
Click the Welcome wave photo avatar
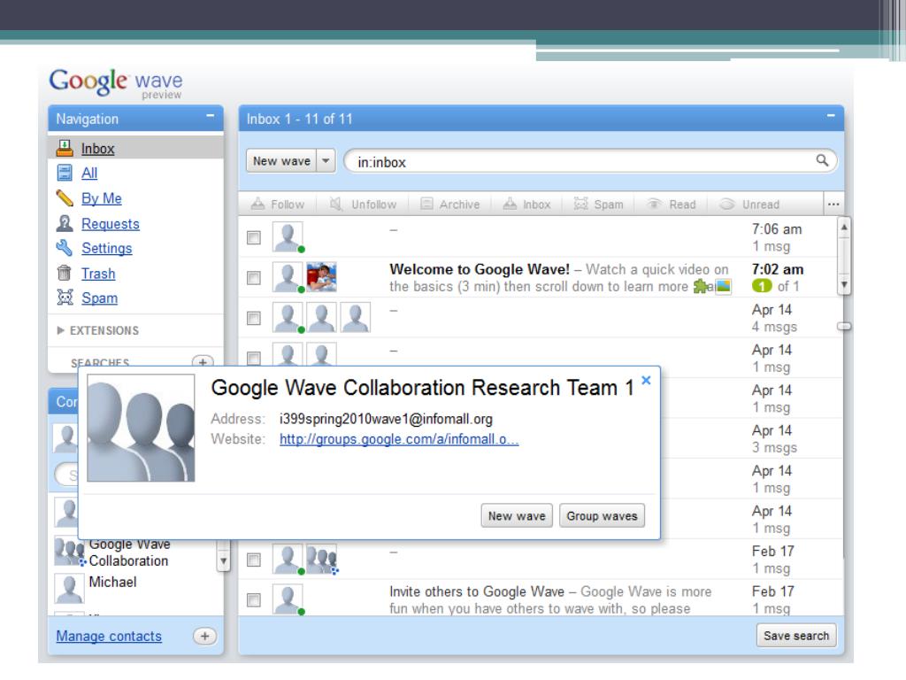[x=321, y=277]
